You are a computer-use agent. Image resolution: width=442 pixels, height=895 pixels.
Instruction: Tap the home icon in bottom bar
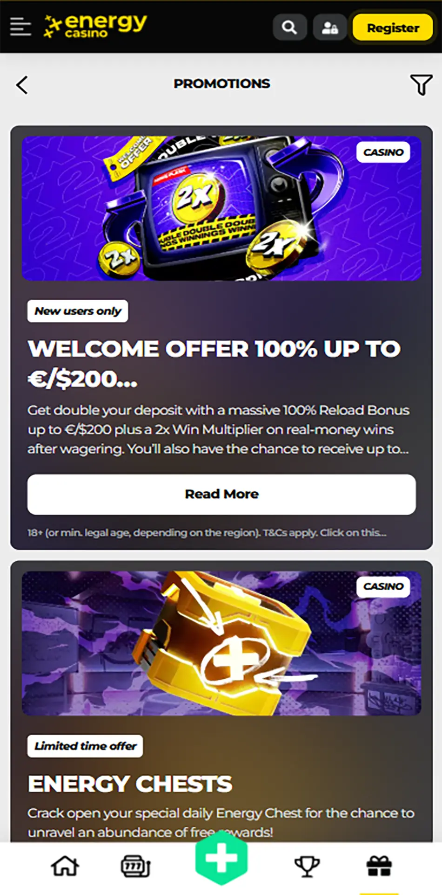click(65, 866)
